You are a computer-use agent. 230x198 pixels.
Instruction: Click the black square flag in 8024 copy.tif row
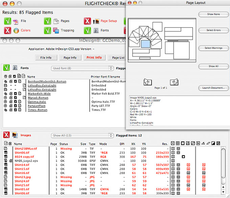183,157
